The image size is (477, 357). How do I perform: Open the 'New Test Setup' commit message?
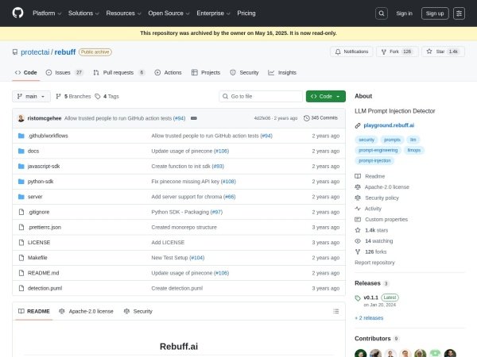point(169,258)
